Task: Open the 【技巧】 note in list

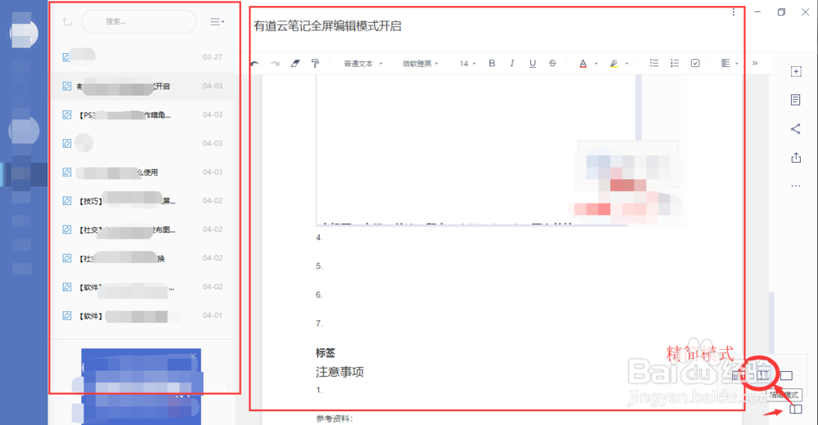Action: click(x=142, y=201)
